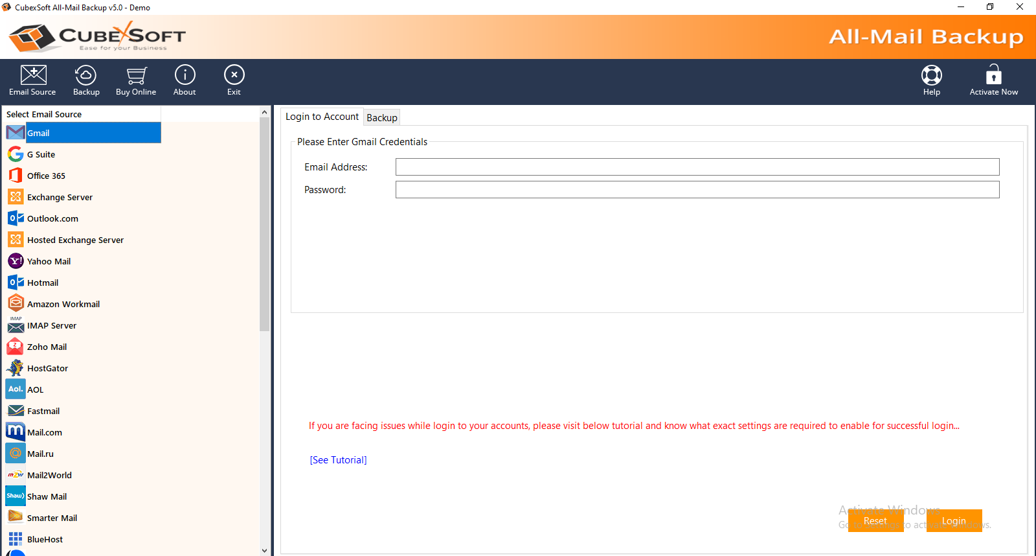Click the Reset button
Viewport: 1036px width, 556px height.
[875, 520]
